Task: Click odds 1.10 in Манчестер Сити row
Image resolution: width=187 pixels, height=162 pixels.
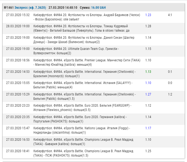Action: [148, 60]
